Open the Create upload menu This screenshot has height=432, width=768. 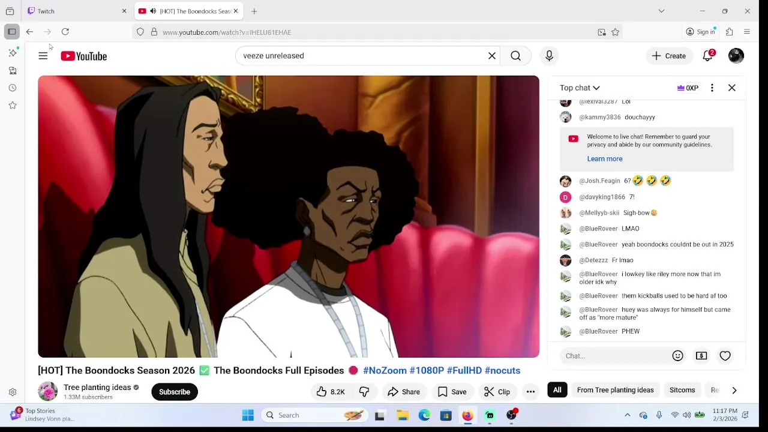click(669, 56)
